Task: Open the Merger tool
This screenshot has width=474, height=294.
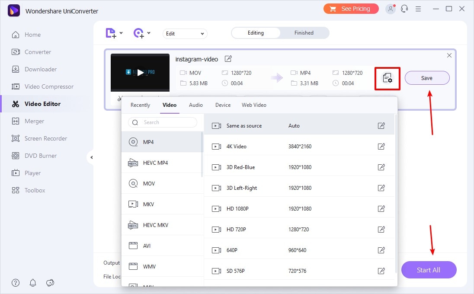Action: (x=28, y=121)
